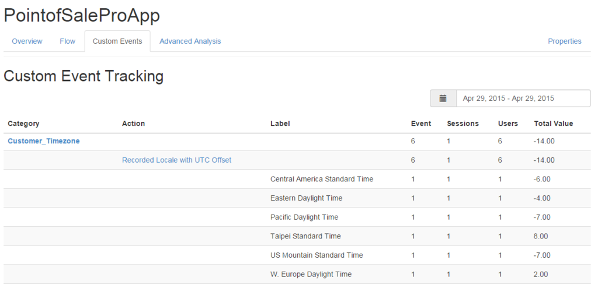Click the Apr 29, 2015 date range field
598x288 pixels.
523,99
